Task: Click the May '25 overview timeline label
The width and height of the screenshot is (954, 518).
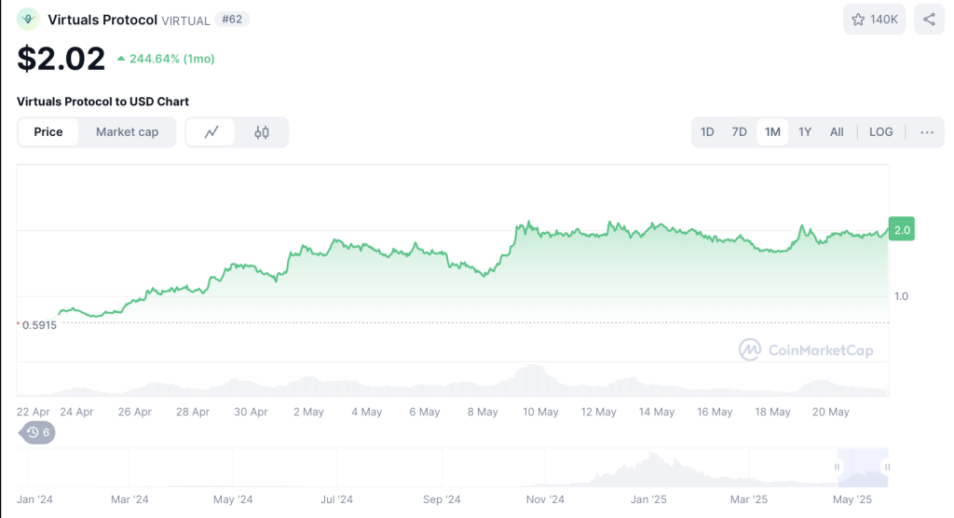Action: click(x=852, y=499)
